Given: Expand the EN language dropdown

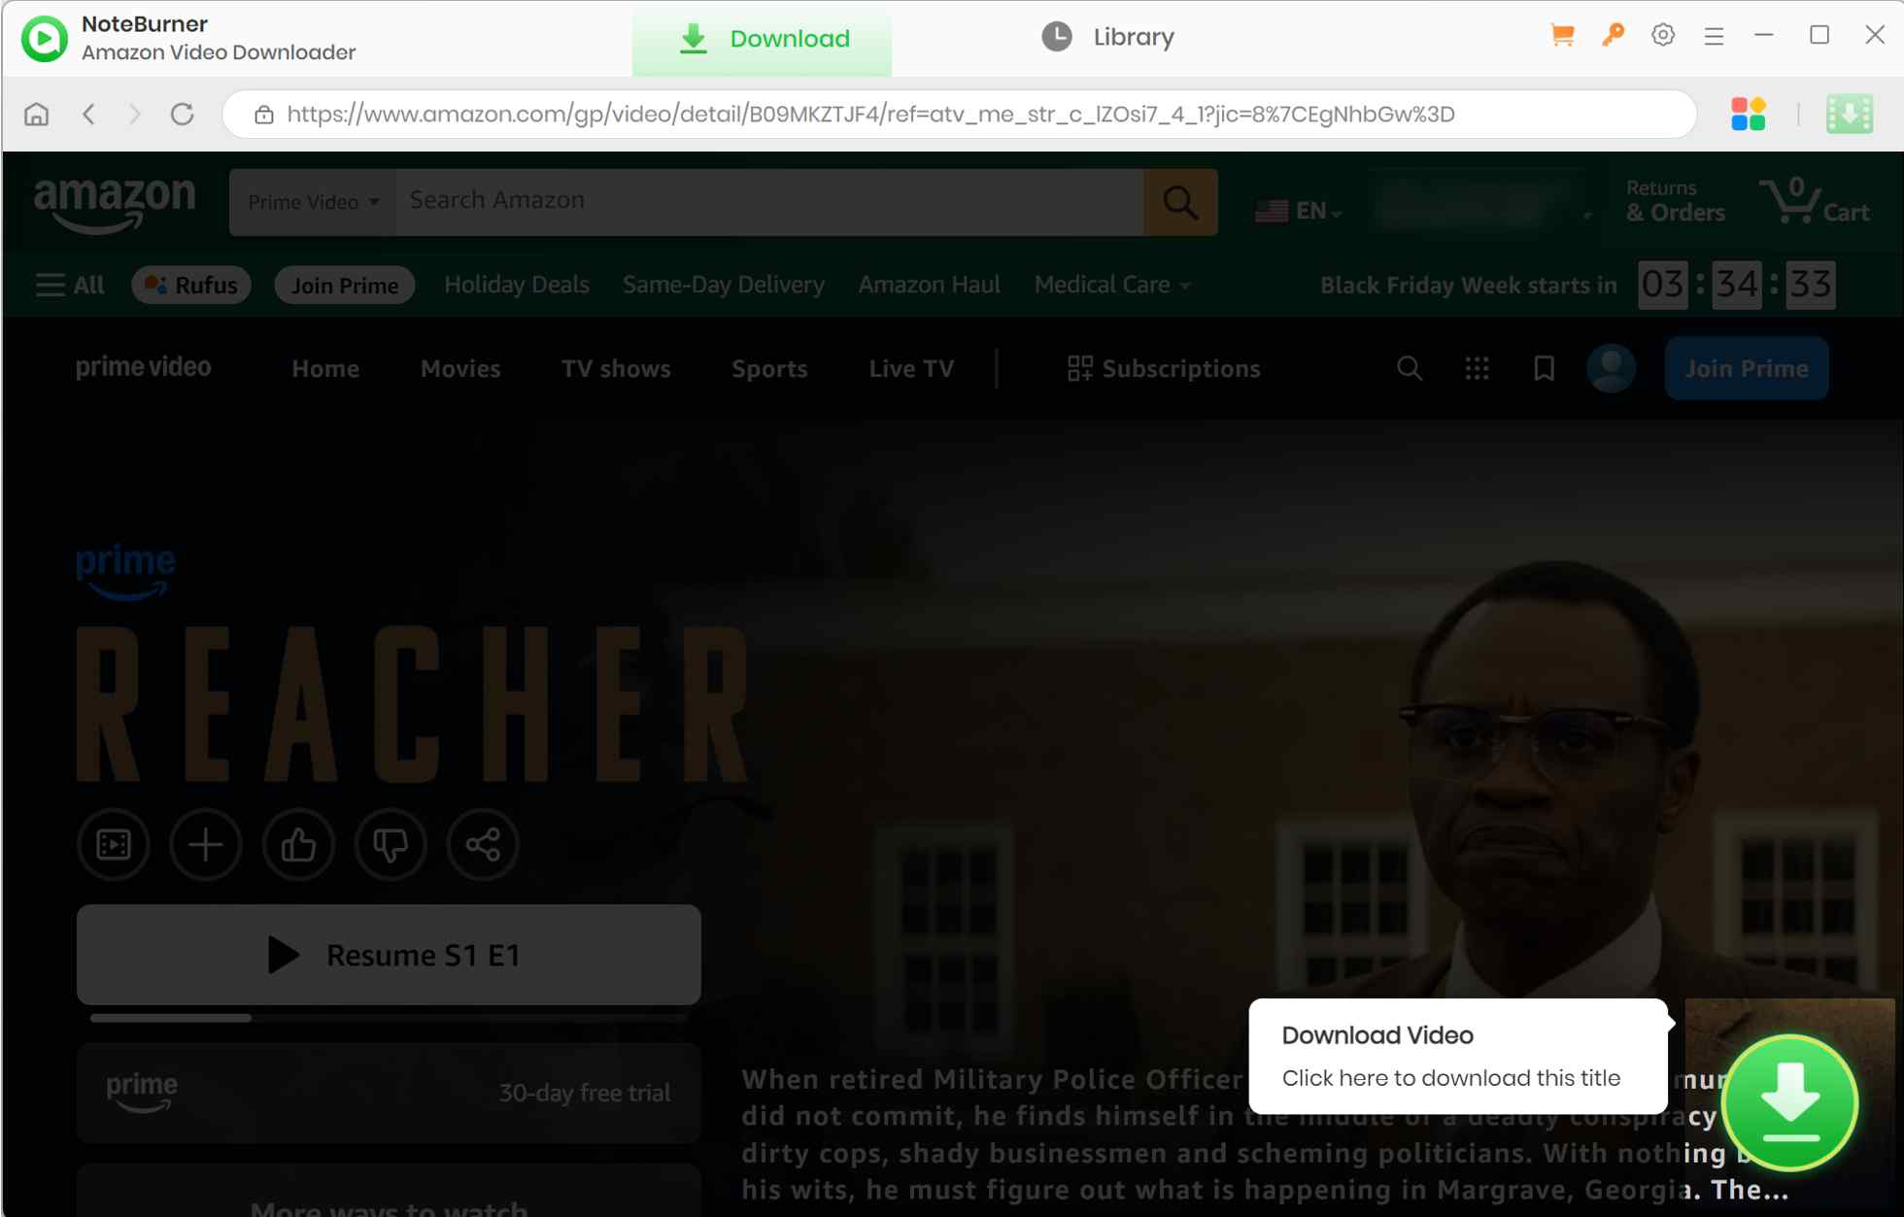Looking at the screenshot, I should pyautogui.click(x=1300, y=210).
